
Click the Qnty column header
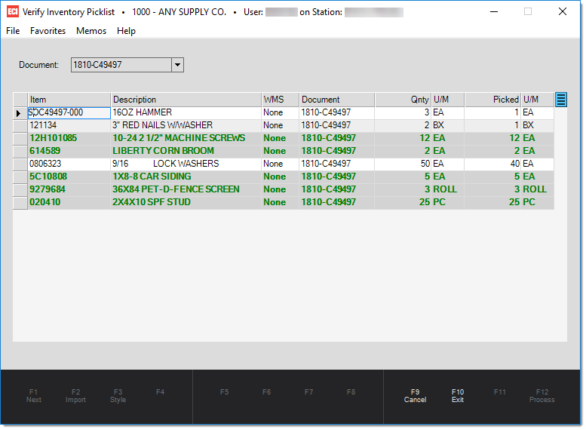coord(403,100)
